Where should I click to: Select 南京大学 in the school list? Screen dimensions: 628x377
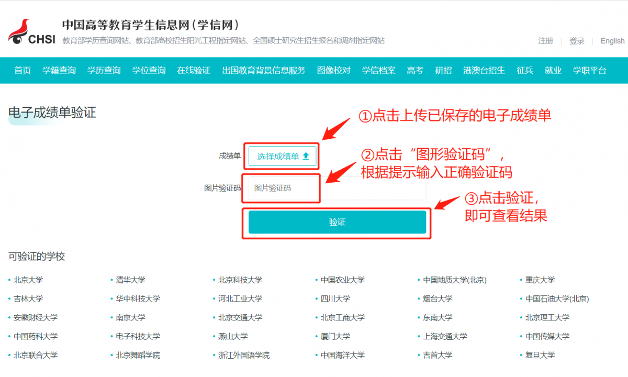pos(130,318)
